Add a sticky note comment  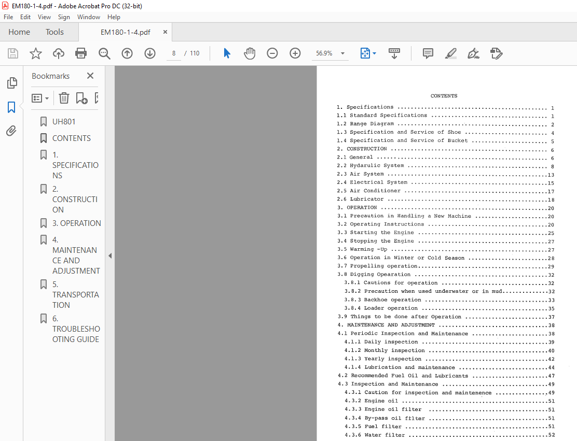pyautogui.click(x=428, y=53)
